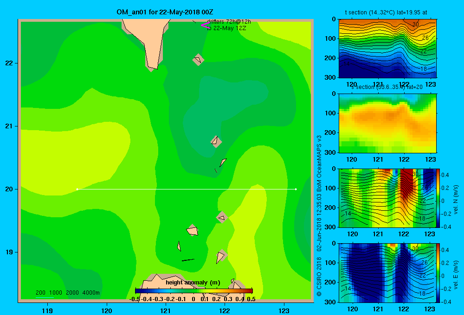This screenshot has width=464, height=315.
Task: Click the cyan depth contour legend line
Action: 45,297
